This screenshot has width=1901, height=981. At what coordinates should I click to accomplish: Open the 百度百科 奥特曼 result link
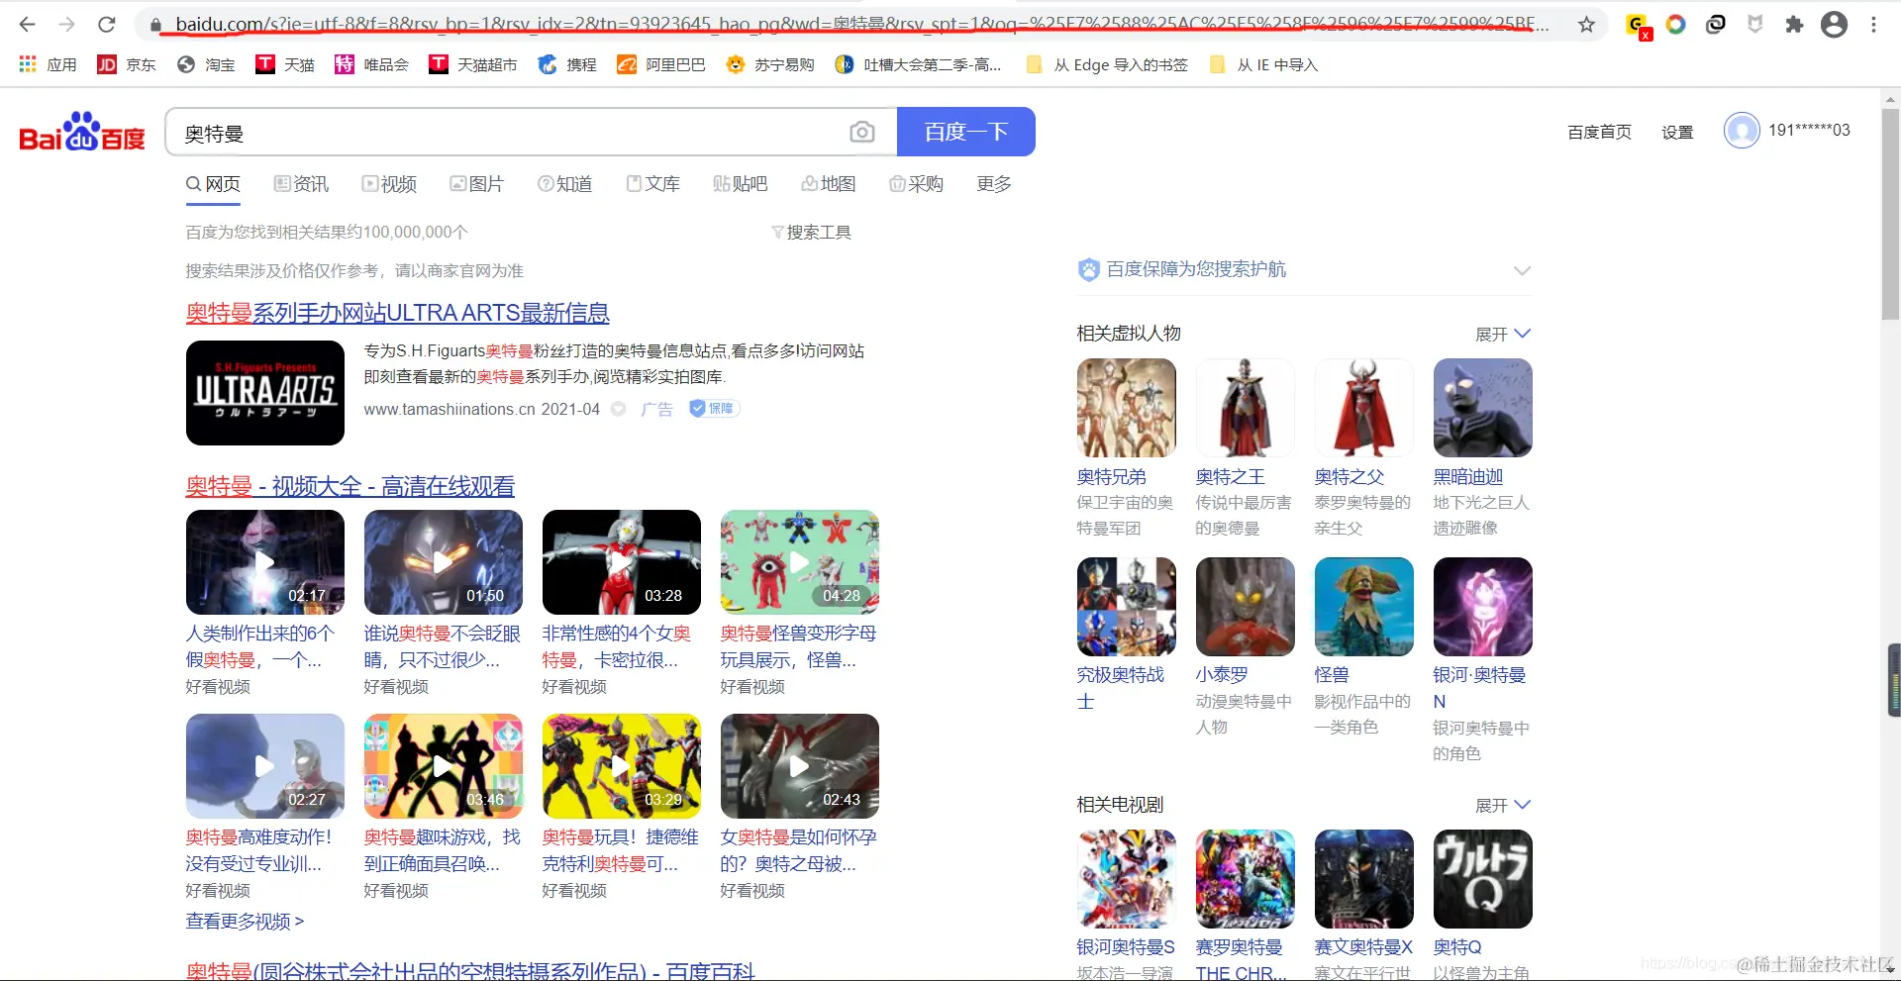coord(470,970)
